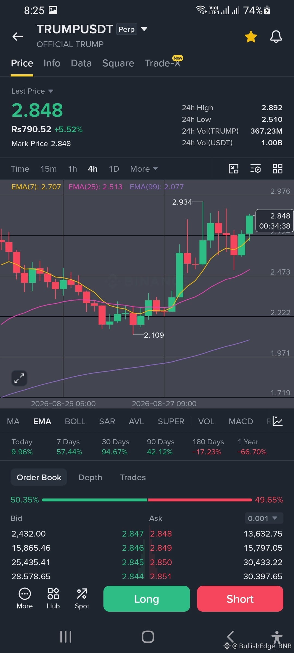Open the 0.001 precision dropdown
The image size is (294, 653).
tap(264, 518)
